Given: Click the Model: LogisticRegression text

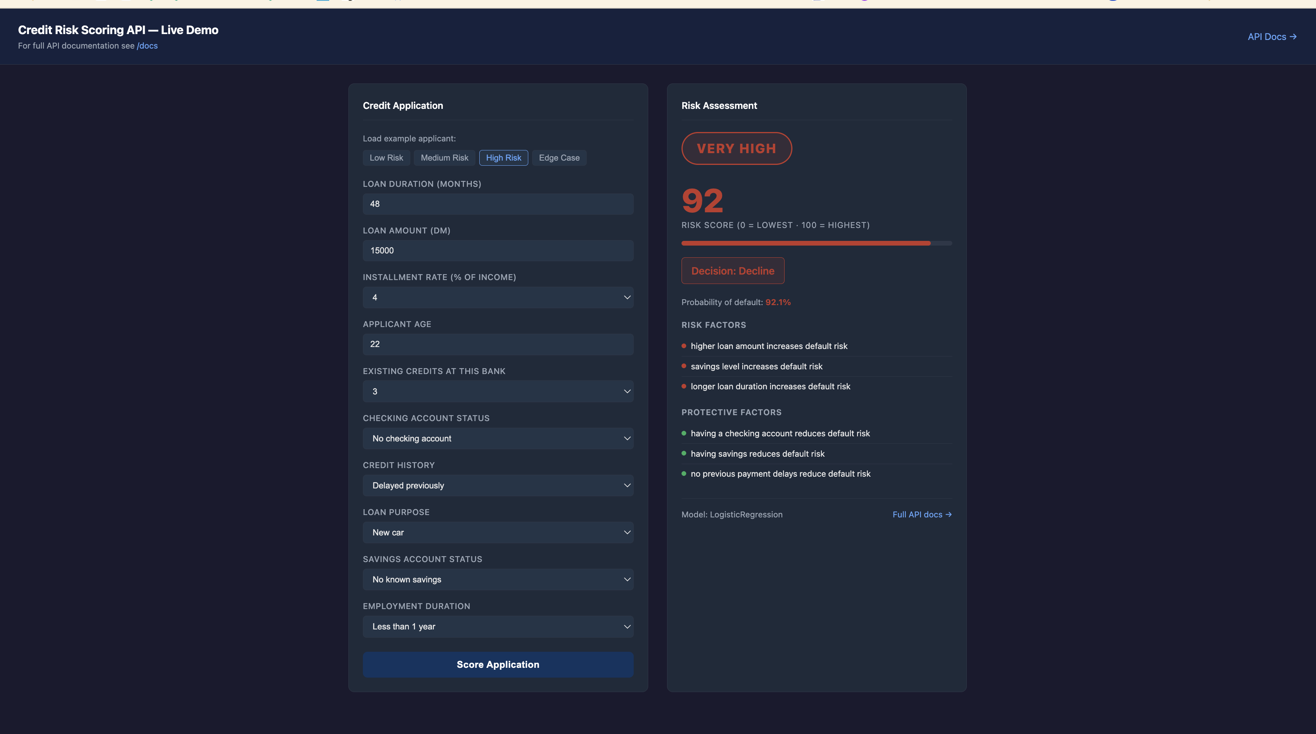Looking at the screenshot, I should click(732, 515).
